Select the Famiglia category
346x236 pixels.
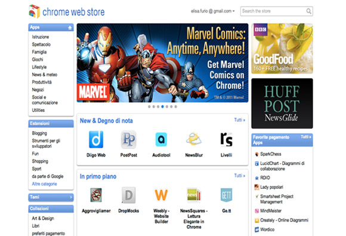tap(39, 52)
